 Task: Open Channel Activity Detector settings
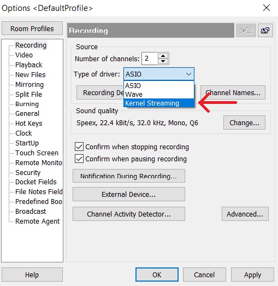click(129, 214)
